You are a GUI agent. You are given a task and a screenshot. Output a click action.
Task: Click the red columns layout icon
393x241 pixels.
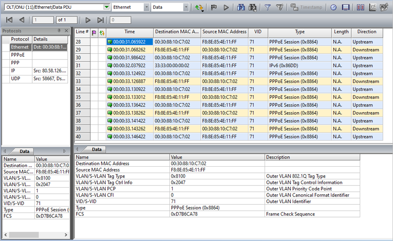pos(360,7)
